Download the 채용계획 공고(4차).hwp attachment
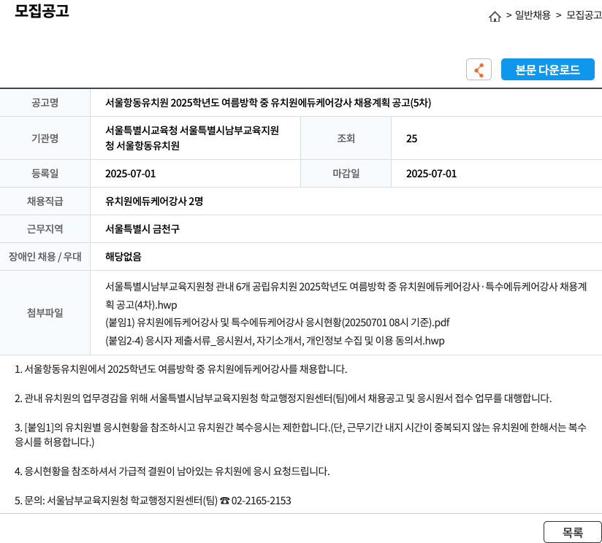Screen dimensions: 602x543 click(x=346, y=296)
